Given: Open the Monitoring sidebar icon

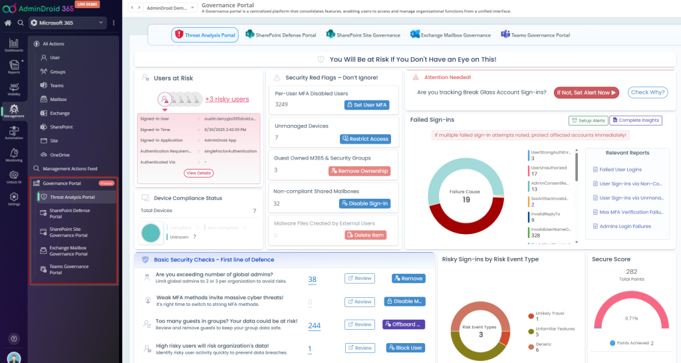Looking at the screenshot, I should point(14,155).
